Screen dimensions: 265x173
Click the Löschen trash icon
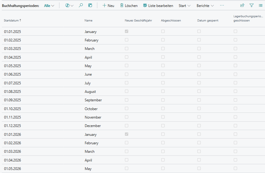[122, 5]
